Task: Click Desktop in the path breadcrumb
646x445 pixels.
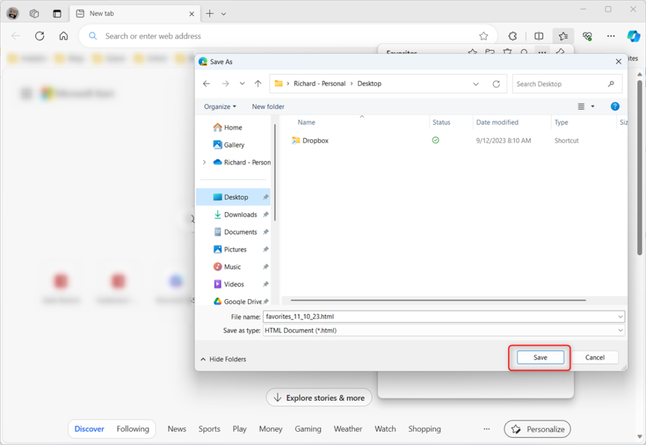Action: click(369, 84)
